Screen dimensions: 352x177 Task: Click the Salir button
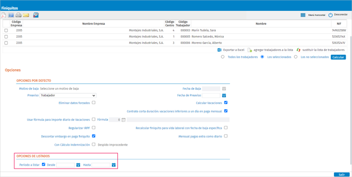(x=342, y=175)
